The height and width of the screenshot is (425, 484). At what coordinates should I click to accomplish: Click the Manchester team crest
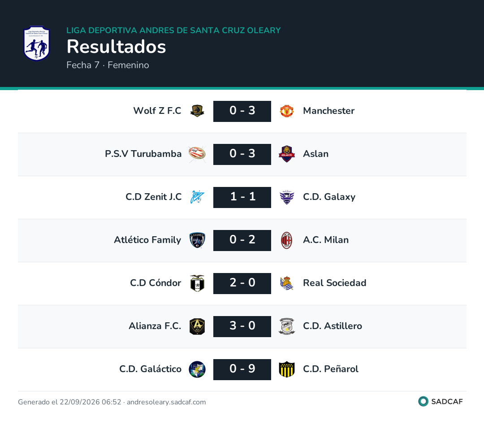(287, 111)
